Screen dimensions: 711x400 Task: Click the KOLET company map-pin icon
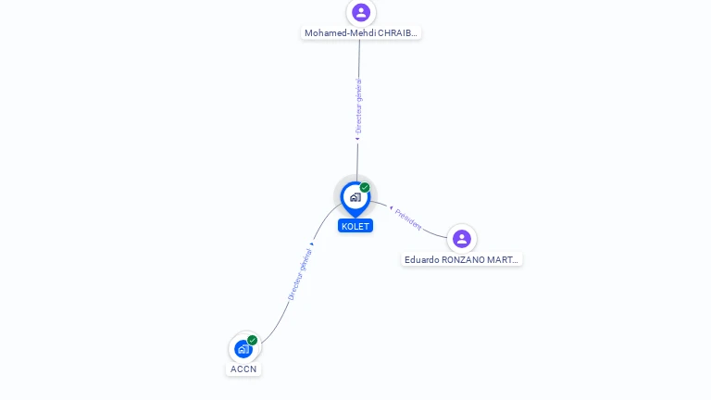[x=355, y=198]
